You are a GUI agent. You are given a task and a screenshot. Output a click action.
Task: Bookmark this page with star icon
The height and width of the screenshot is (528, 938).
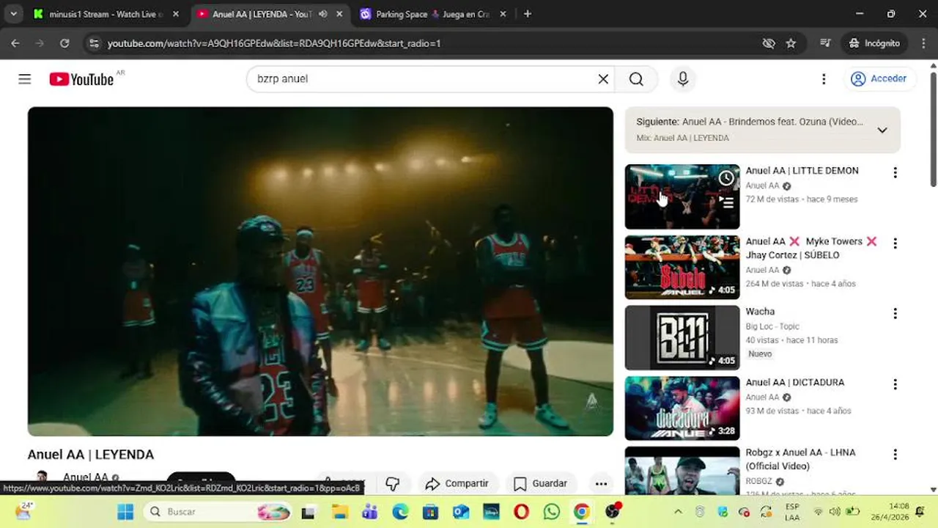click(791, 43)
